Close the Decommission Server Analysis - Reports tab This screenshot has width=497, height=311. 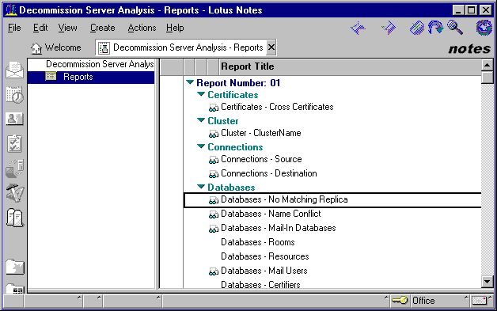click(271, 47)
